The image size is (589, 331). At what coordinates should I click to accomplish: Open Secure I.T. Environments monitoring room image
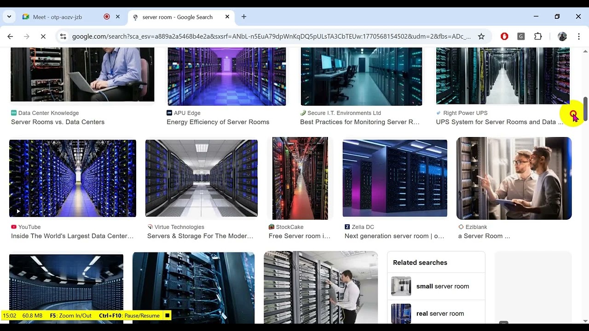(x=361, y=76)
